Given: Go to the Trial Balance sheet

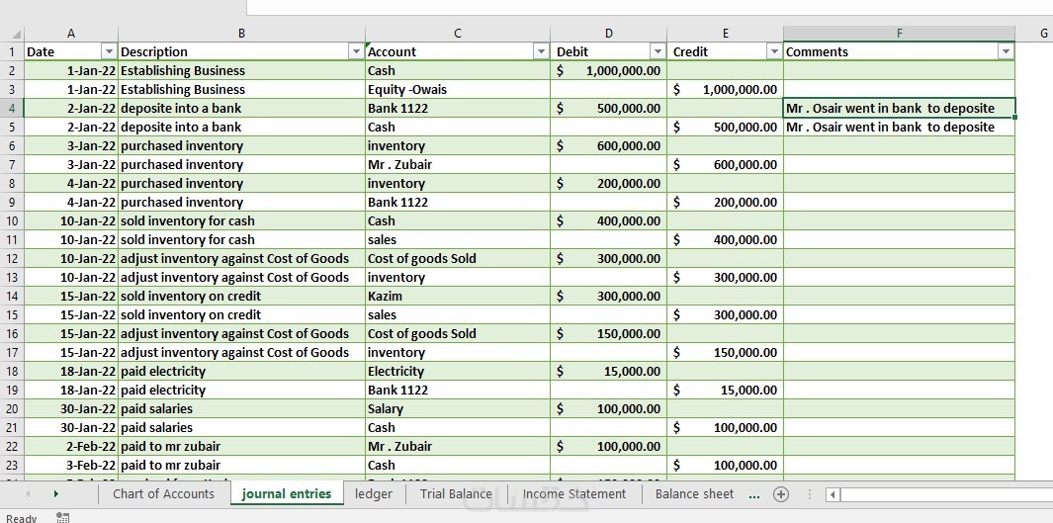Looking at the screenshot, I should (x=456, y=494).
